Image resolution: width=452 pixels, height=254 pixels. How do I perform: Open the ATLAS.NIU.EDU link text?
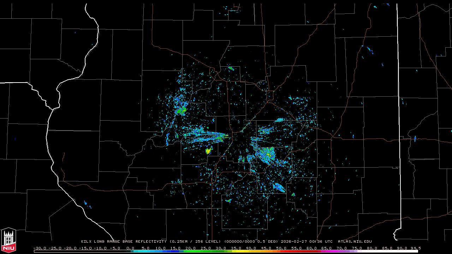point(355,242)
